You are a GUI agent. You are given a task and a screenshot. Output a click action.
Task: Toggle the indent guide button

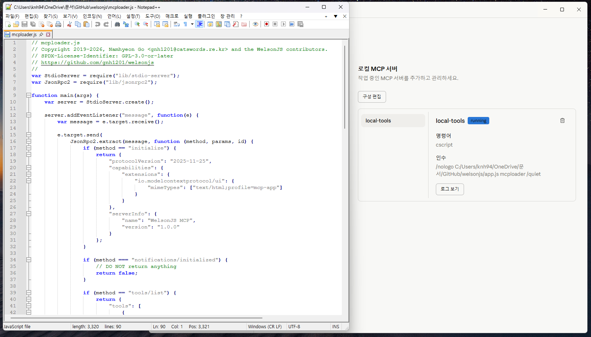199,24
